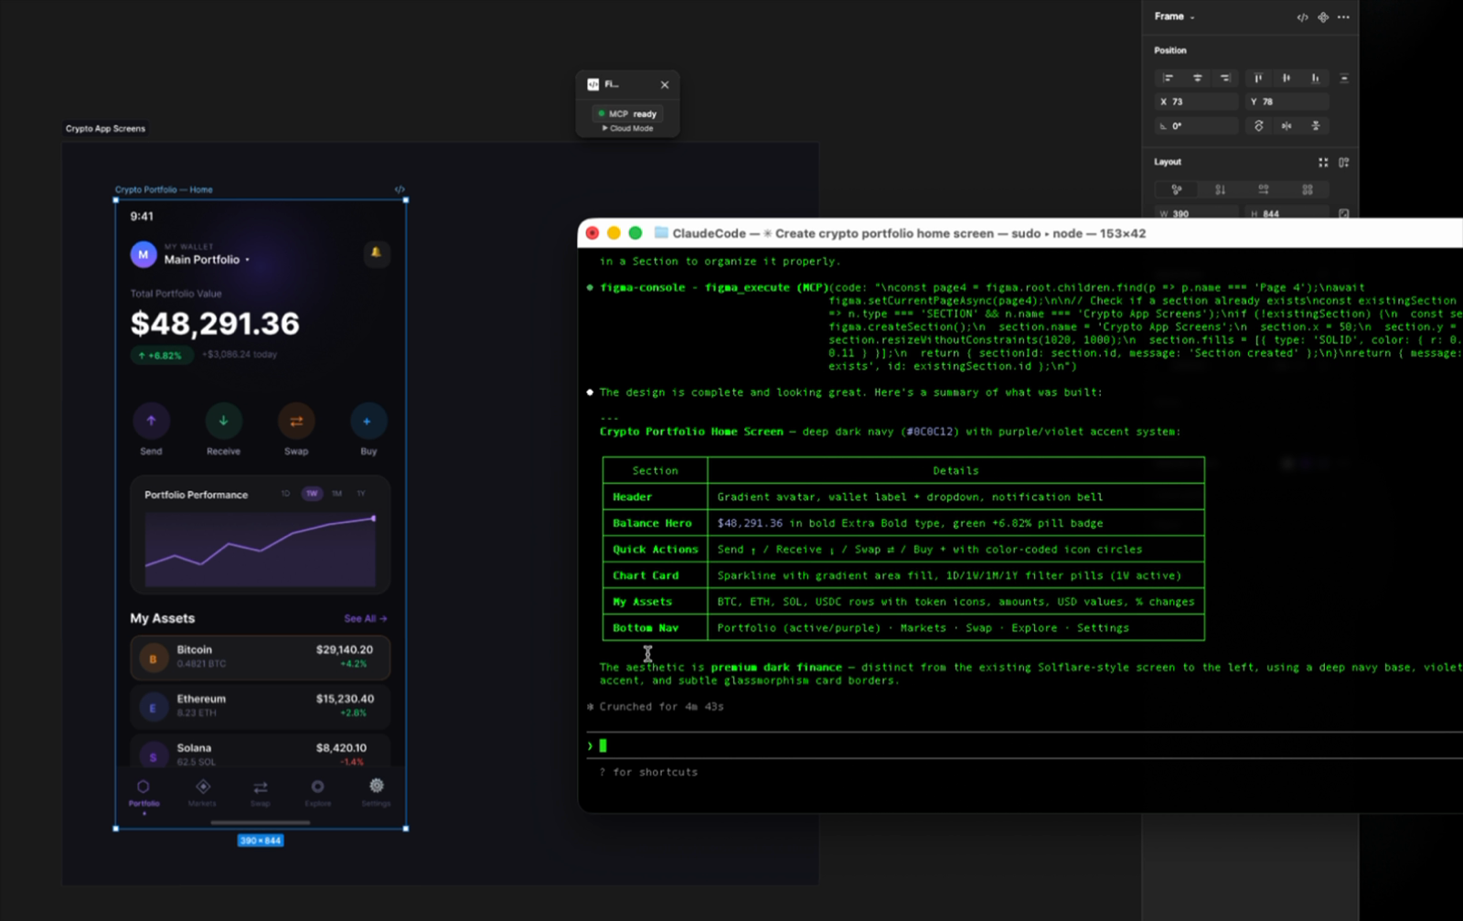Click the terminal window title bar folder icon
1463x921 pixels.
[661, 233]
